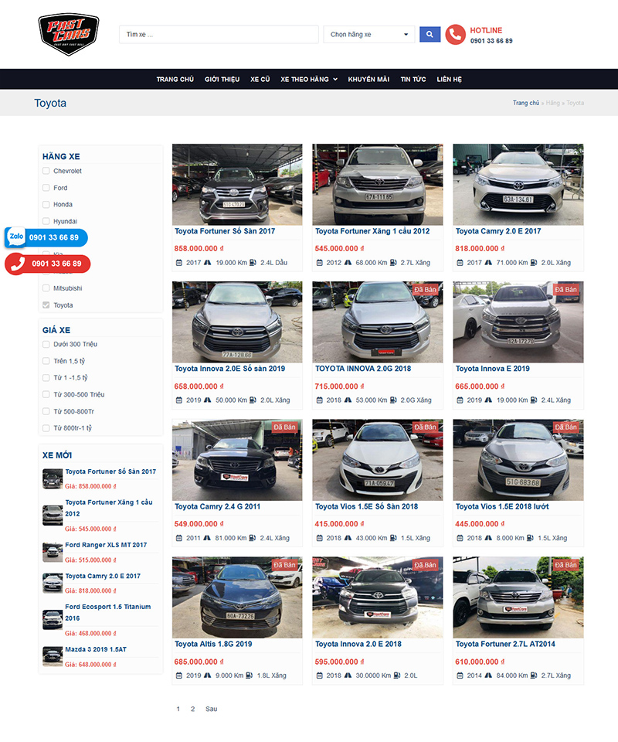Click the red floating call button icon
This screenshot has width=618, height=742.
pyautogui.click(x=17, y=264)
